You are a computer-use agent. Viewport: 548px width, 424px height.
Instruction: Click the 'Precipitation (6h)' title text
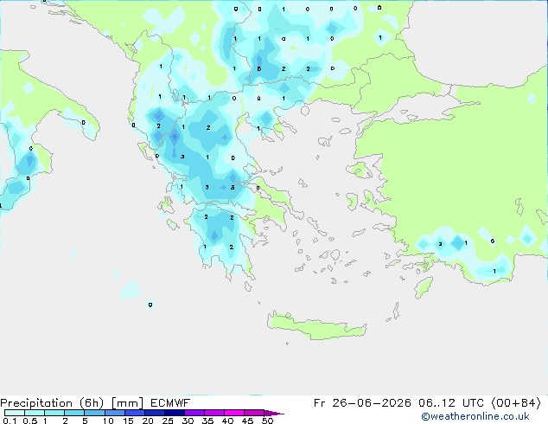coord(52,403)
